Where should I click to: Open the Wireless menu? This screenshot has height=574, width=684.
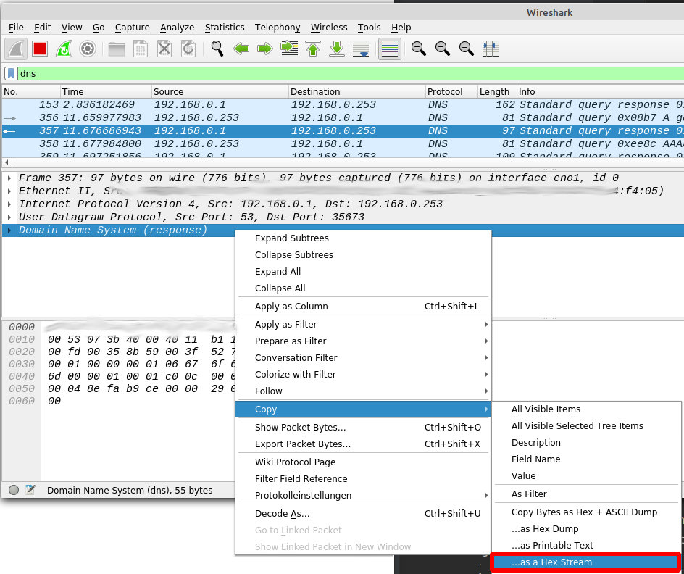point(329,27)
